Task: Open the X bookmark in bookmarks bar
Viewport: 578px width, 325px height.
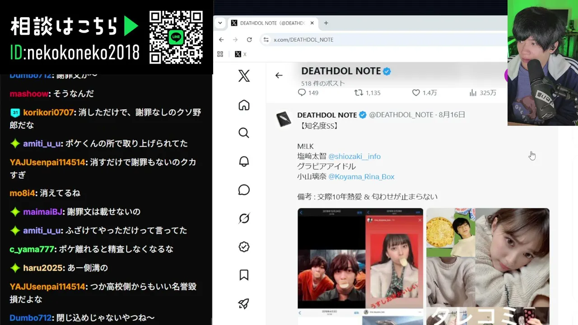Action: coord(241,54)
